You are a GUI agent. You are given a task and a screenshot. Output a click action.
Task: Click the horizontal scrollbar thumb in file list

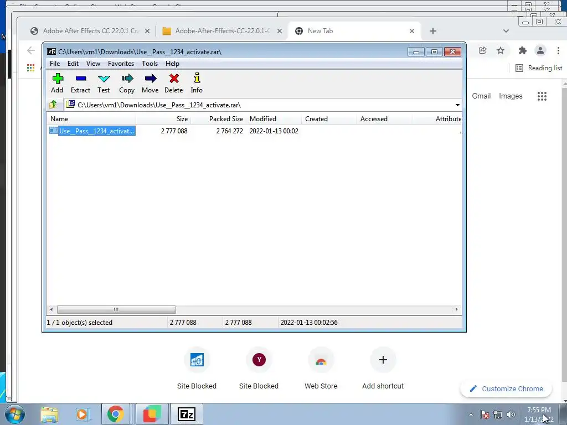point(116,310)
